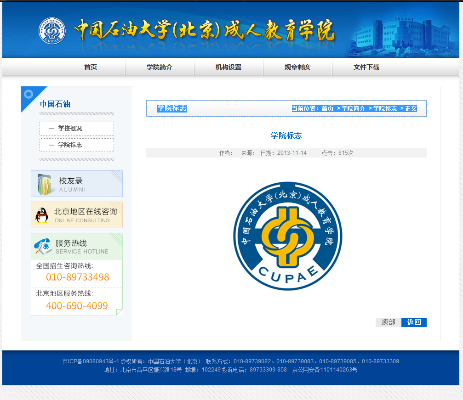Open the 规章制度 navigation tab
The image size is (463, 400).
297,67
